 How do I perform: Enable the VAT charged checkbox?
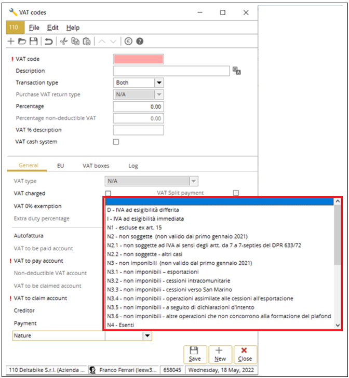click(x=108, y=193)
